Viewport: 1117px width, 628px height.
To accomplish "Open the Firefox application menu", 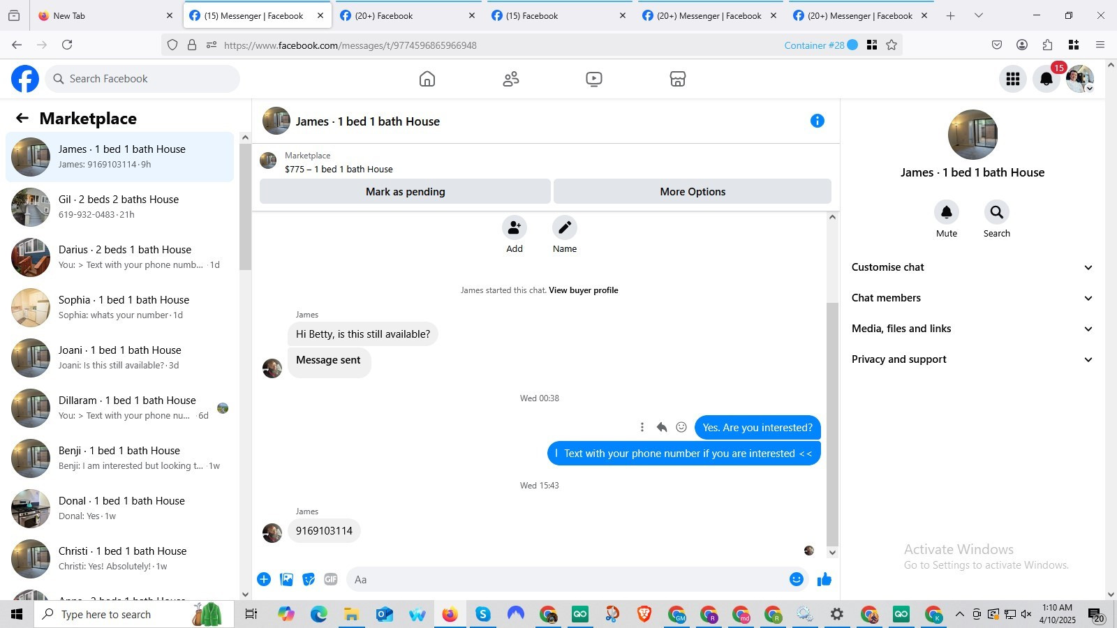I will coord(1100,45).
